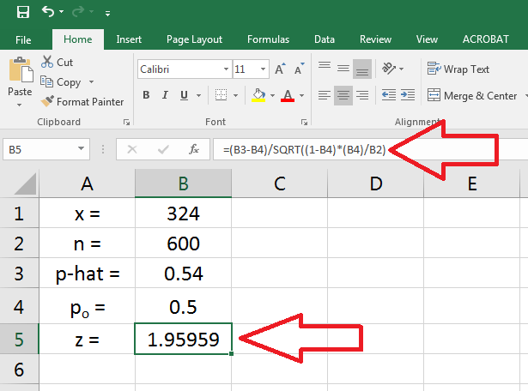528x391 pixels.
Task: Open the font size dropdown
Action: coord(263,69)
